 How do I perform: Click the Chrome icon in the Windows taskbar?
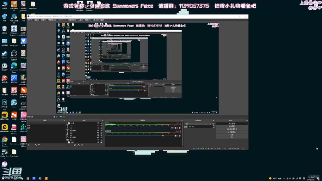click(28, 179)
